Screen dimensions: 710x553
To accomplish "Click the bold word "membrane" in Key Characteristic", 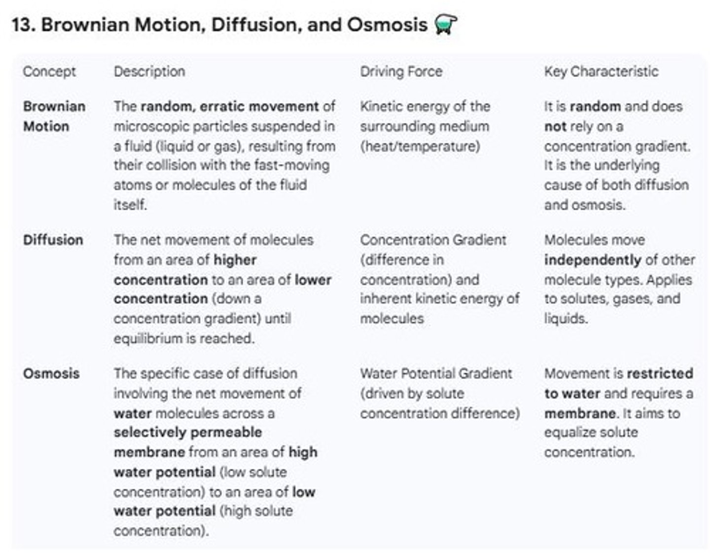I will click(580, 413).
